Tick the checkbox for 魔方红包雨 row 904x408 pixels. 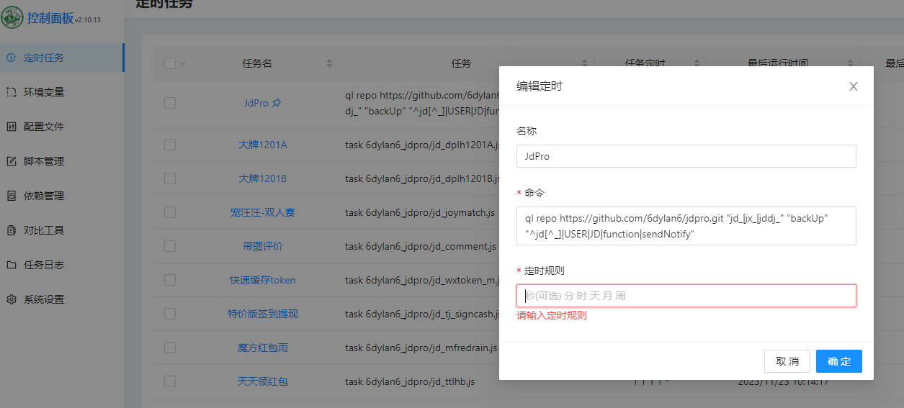pyautogui.click(x=170, y=348)
